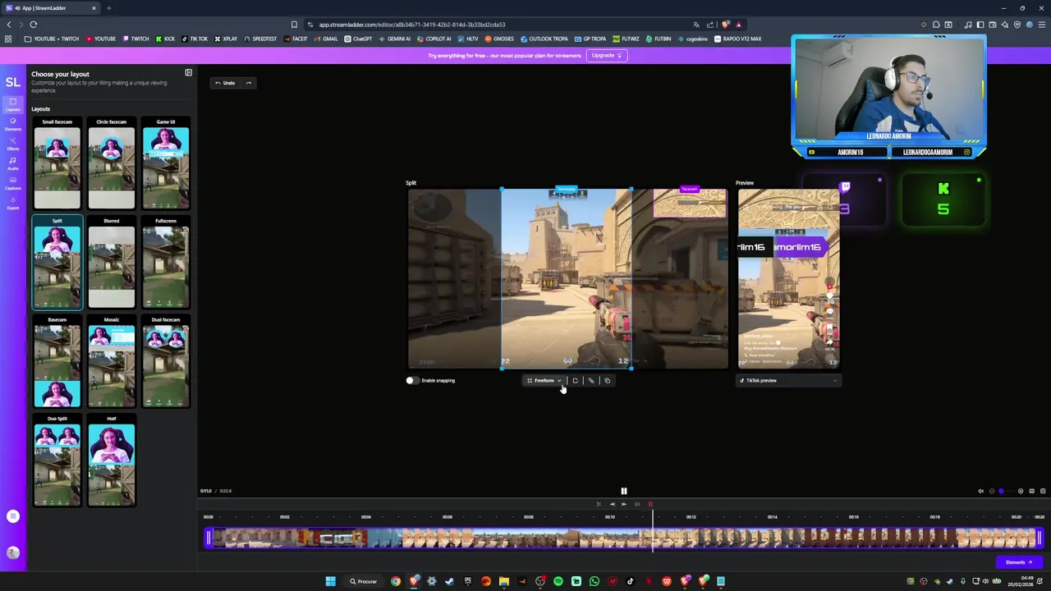Open the TWITCH bookmark
The height and width of the screenshot is (591, 1051).
click(x=136, y=39)
